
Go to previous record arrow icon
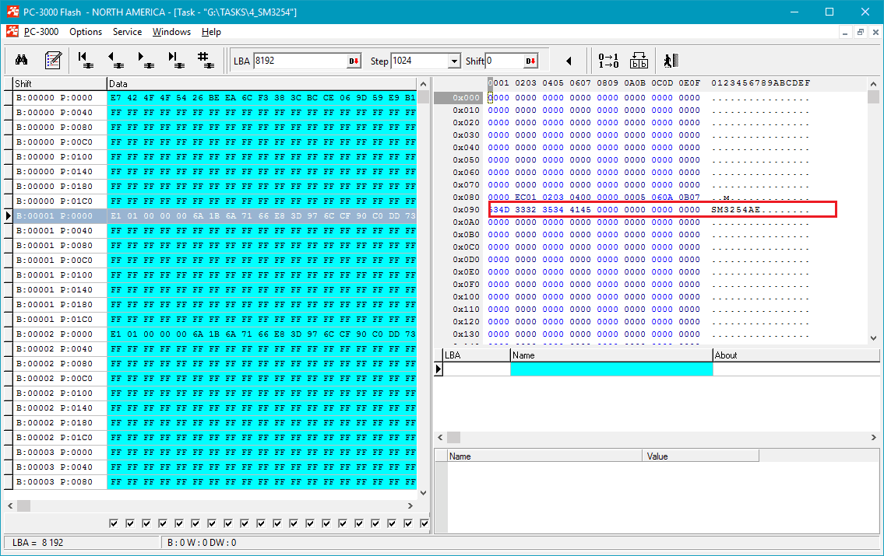pyautogui.click(x=115, y=60)
